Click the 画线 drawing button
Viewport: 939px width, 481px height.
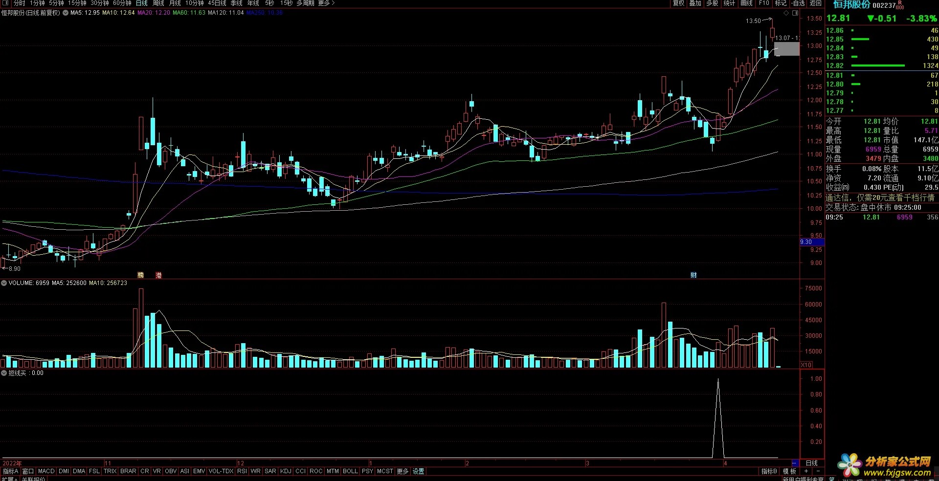click(747, 3)
